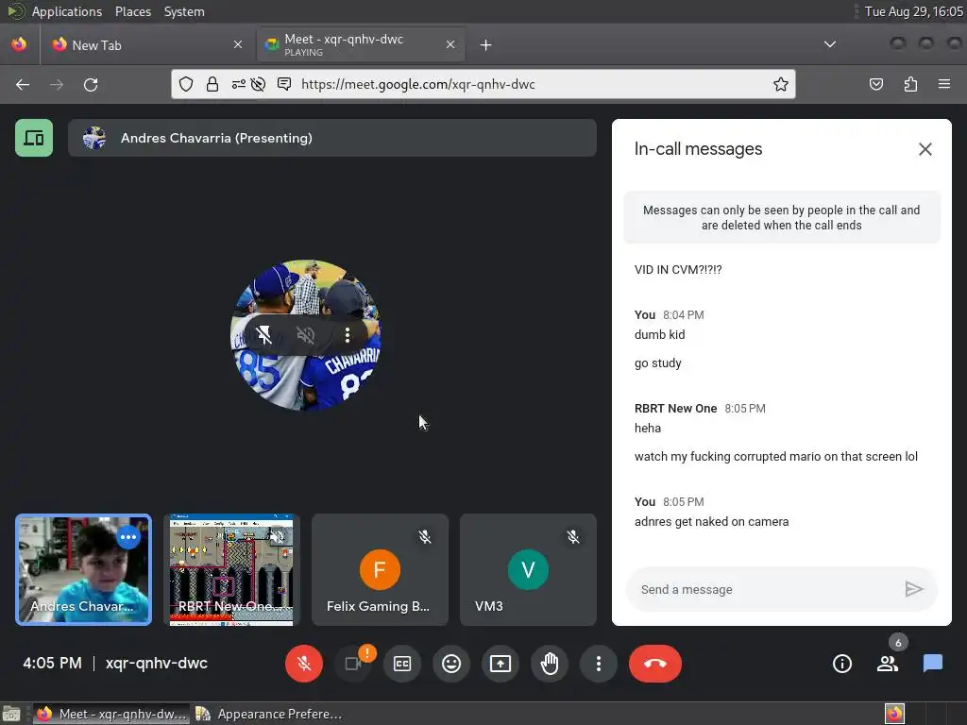Switch to the Appearance Preferences taskbar window

269,714
